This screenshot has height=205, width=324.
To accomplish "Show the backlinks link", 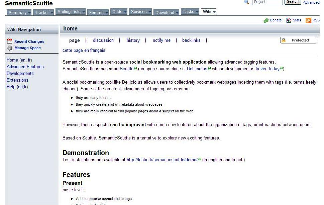I will [191, 40].
